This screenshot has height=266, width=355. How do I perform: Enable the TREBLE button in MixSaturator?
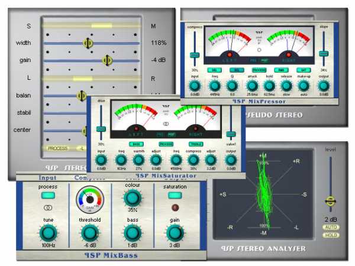[196, 144]
